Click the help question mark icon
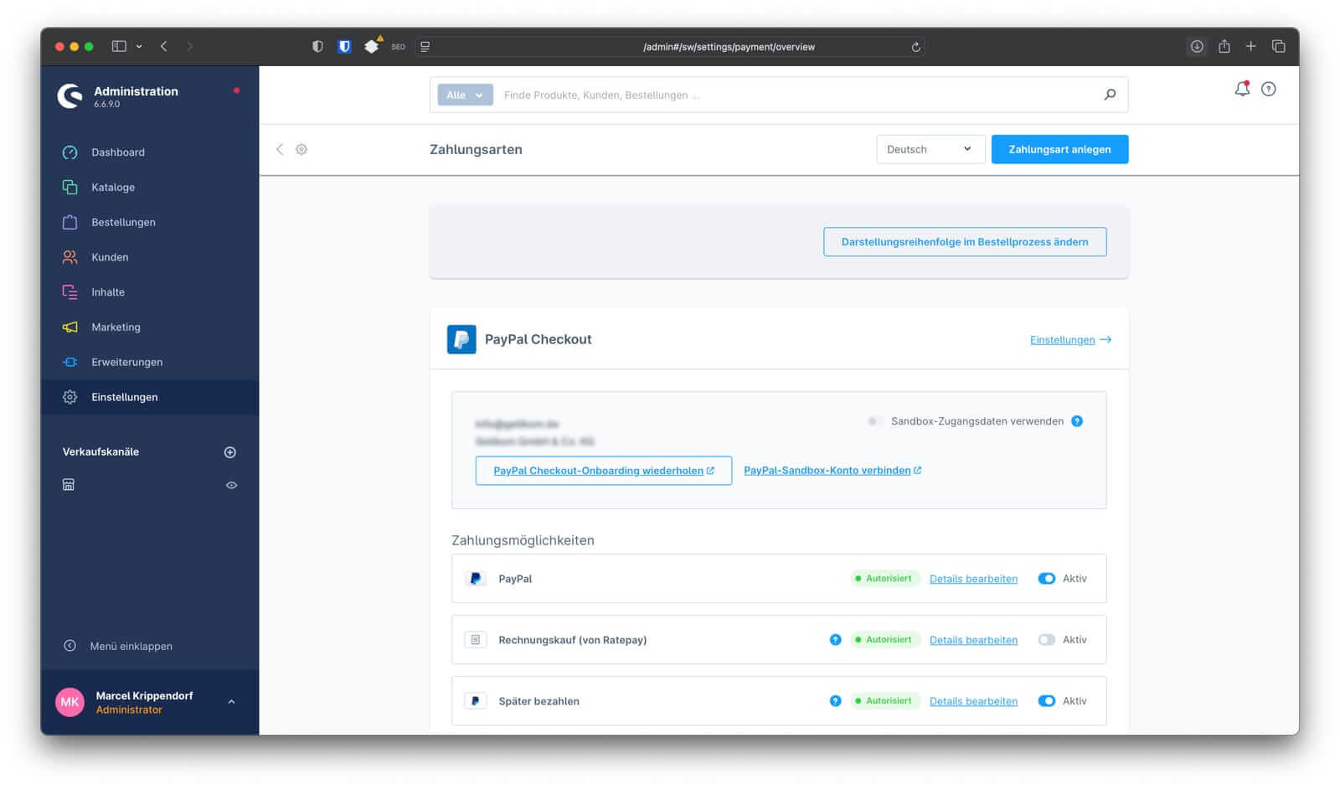This screenshot has height=789, width=1340. (1269, 89)
